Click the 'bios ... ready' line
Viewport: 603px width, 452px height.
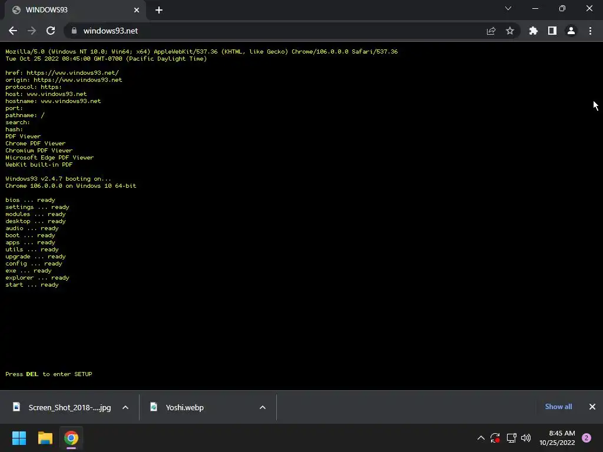(30, 200)
